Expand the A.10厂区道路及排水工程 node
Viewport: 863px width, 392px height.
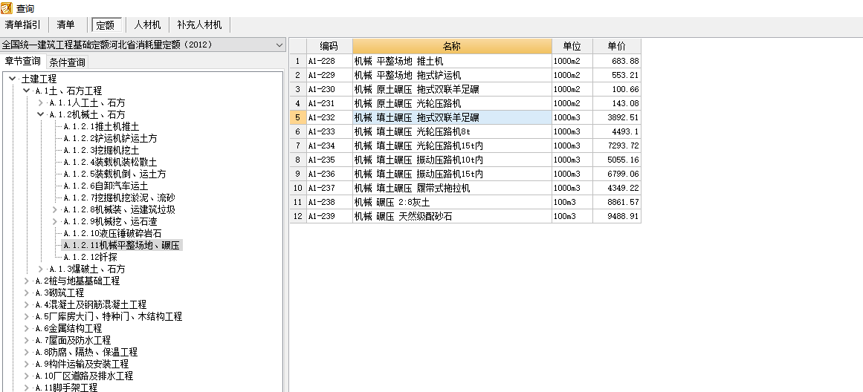26,376
